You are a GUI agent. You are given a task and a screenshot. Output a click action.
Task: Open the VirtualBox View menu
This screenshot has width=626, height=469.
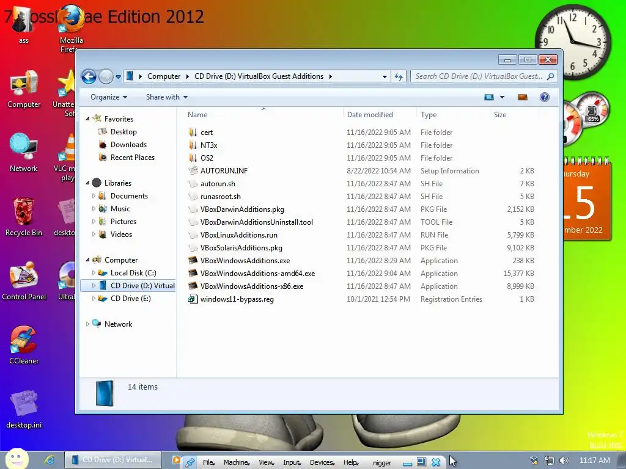pos(267,462)
